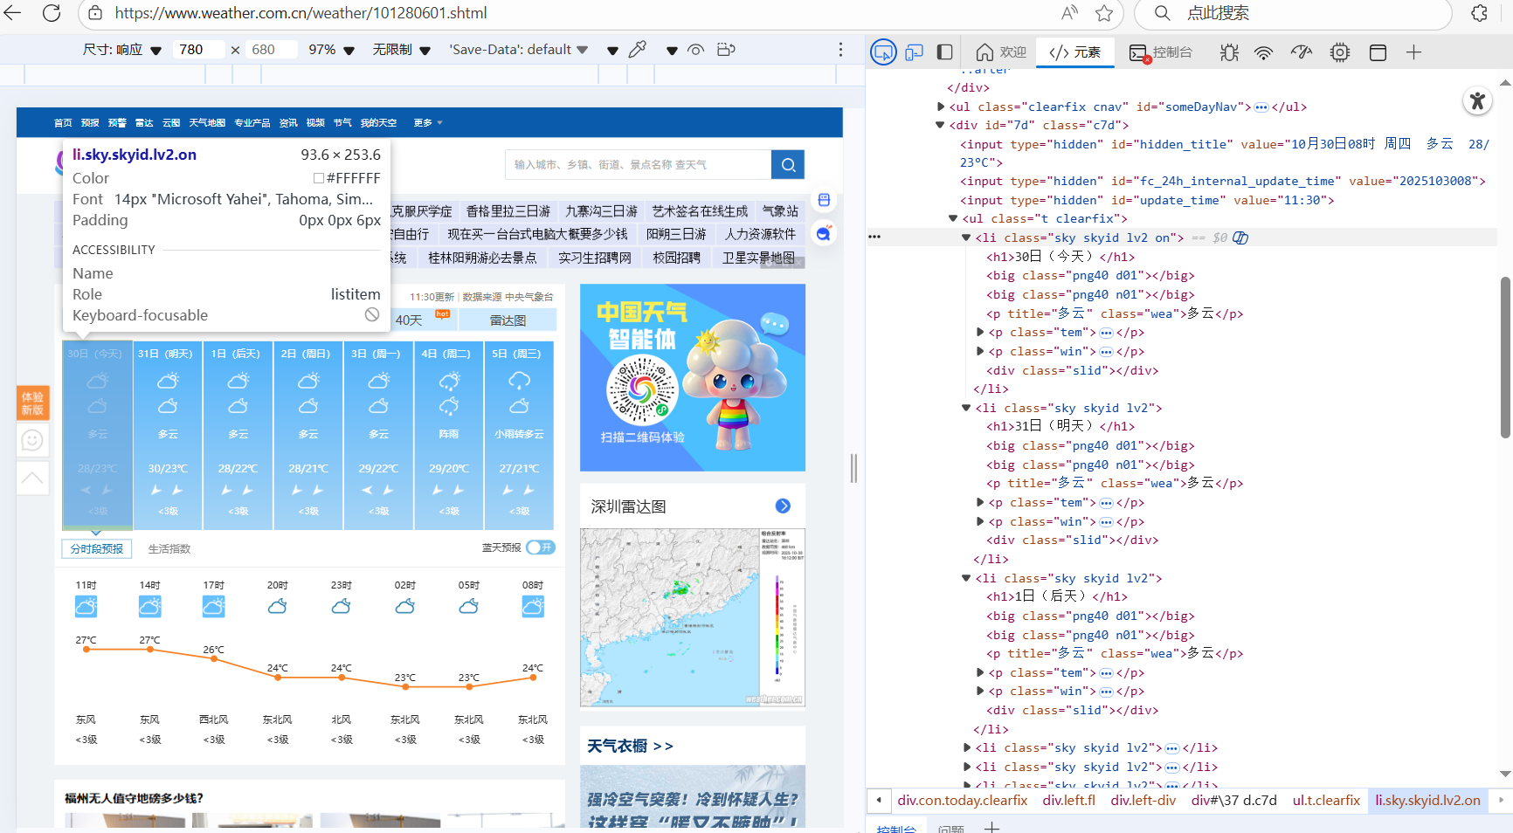Open the 雷达图 link
Viewport: 1513px width, 833px height.
click(x=508, y=320)
